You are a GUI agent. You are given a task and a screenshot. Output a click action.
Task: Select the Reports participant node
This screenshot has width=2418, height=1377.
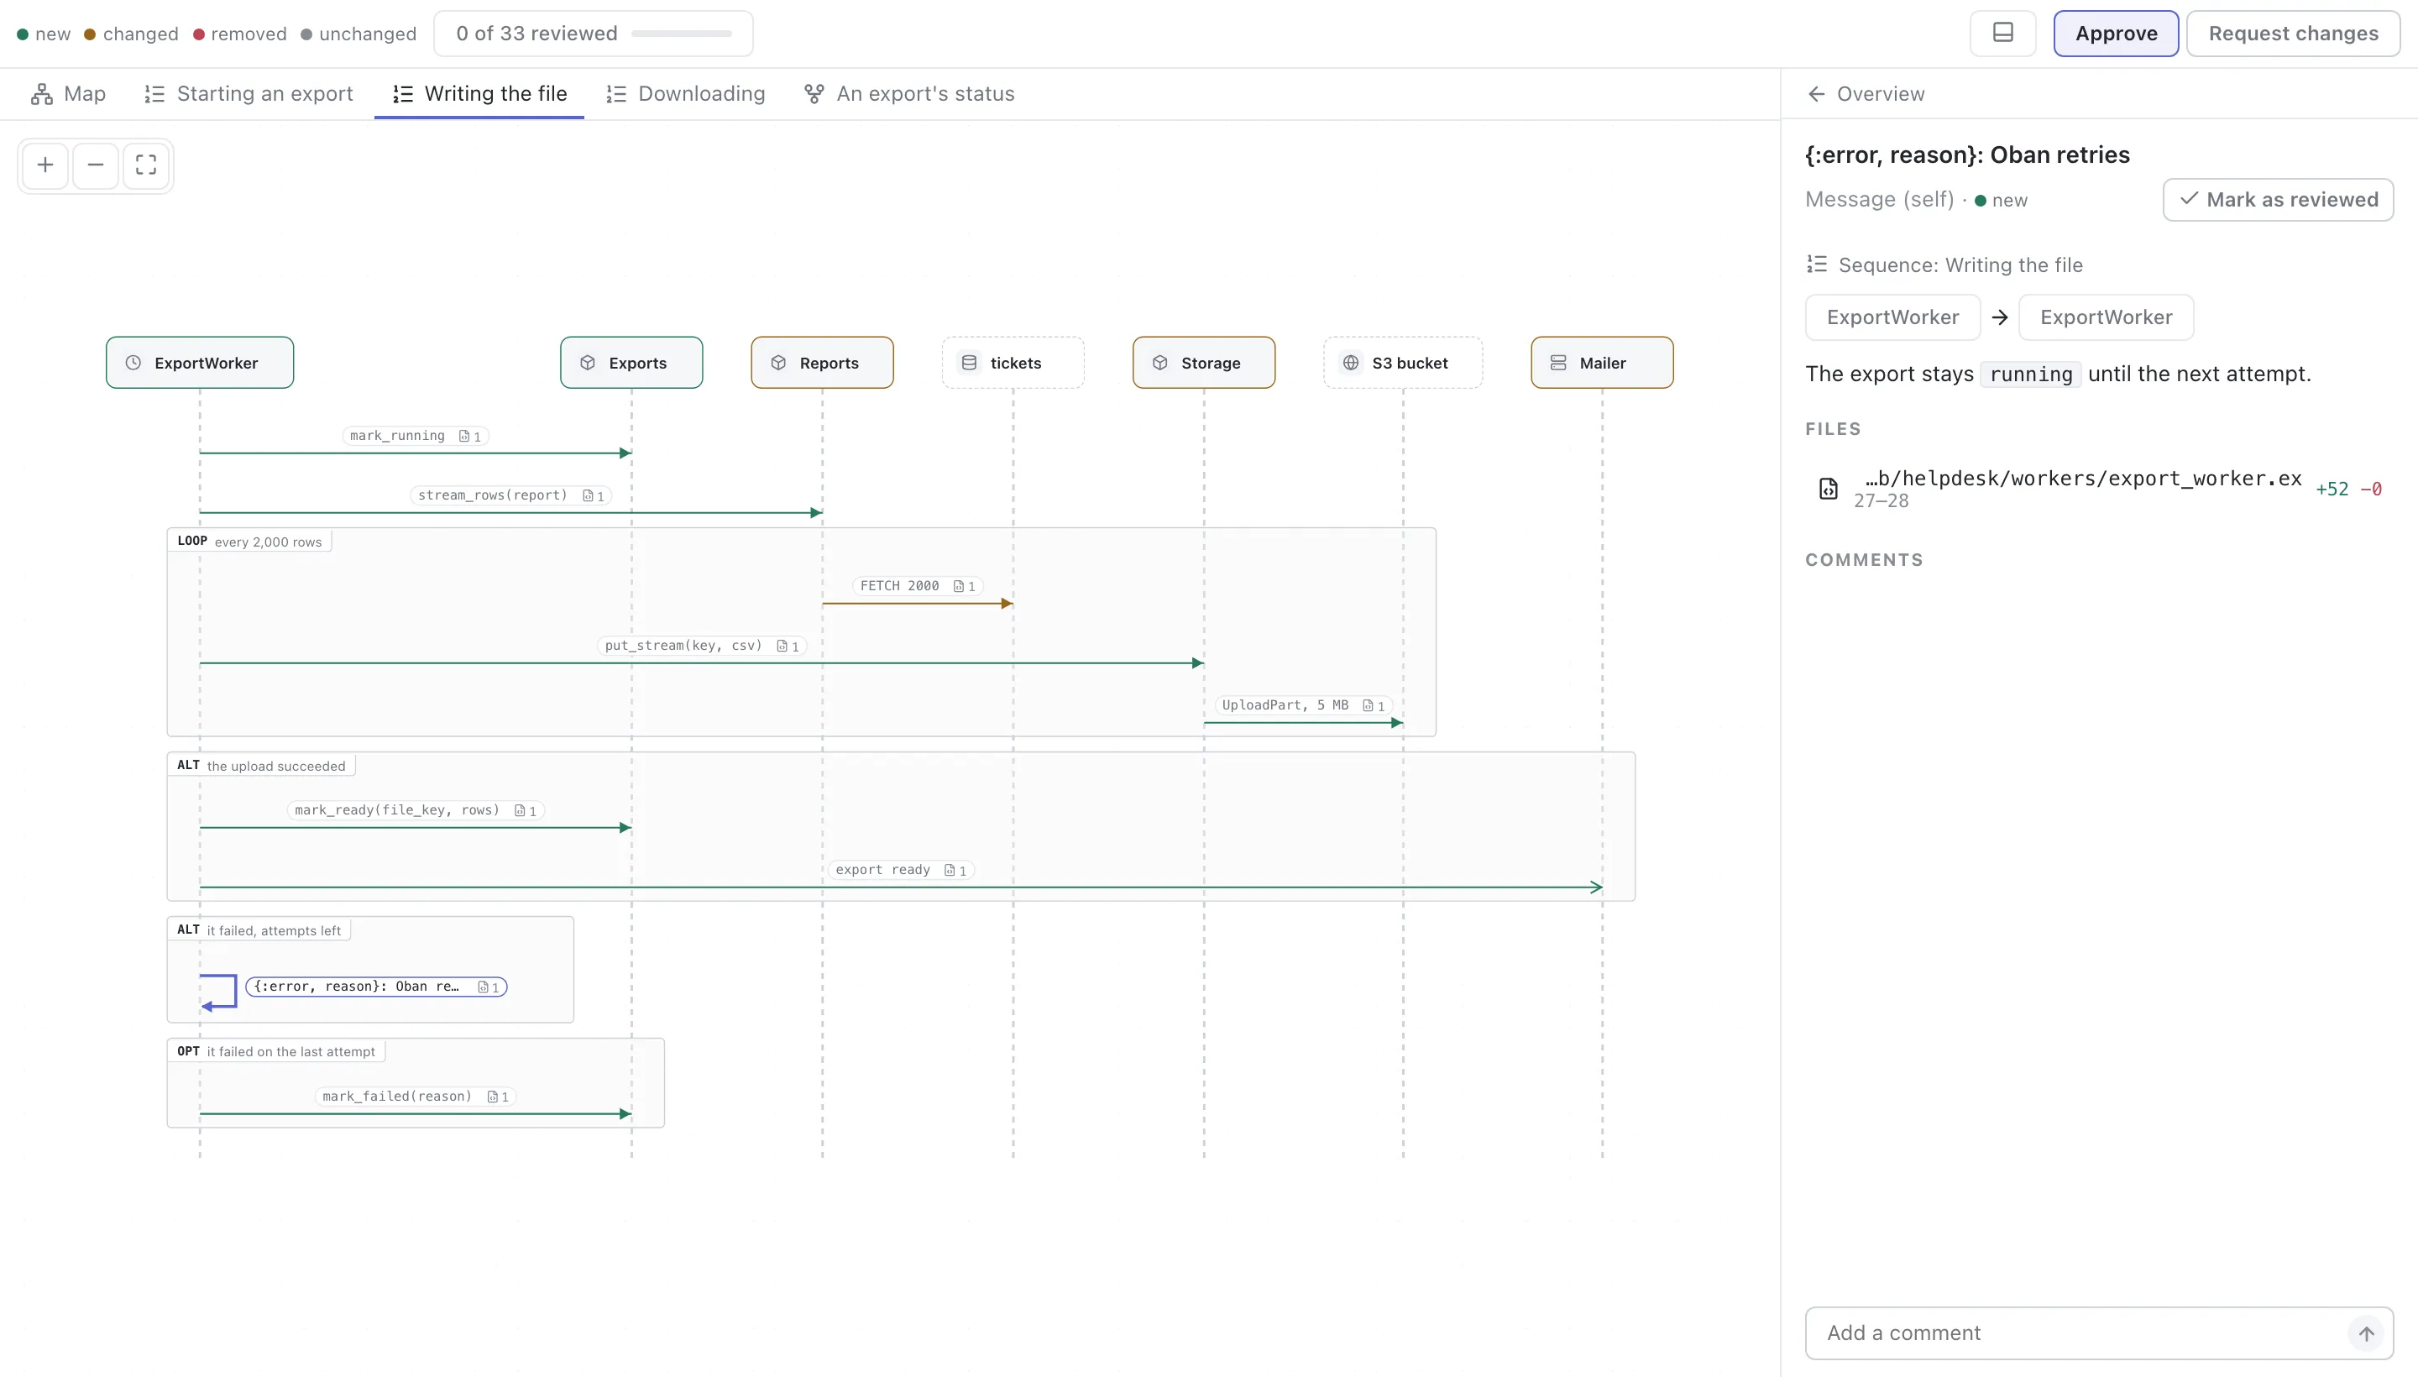pos(822,364)
